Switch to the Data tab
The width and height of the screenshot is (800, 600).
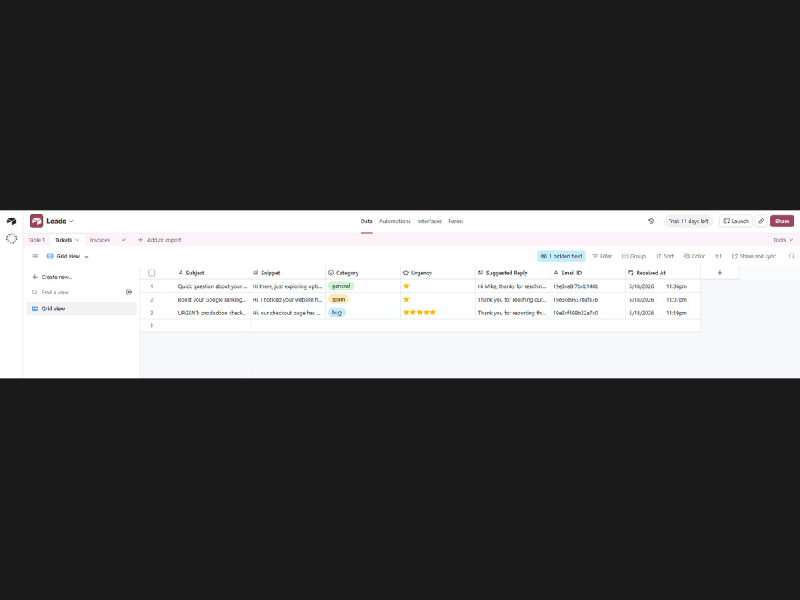tap(366, 222)
